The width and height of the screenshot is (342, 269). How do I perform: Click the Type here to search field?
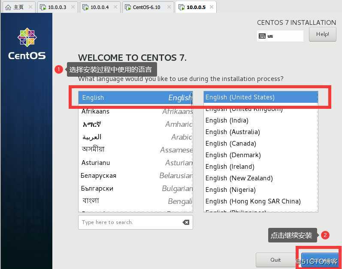pos(136,222)
